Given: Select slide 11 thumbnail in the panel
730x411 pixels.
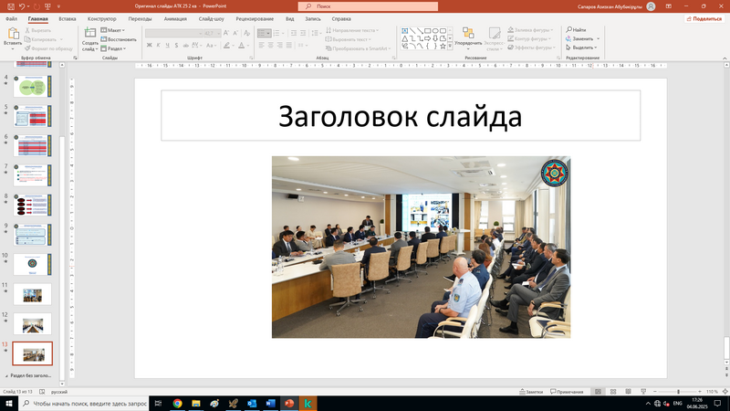Looking at the screenshot, I should [x=32, y=294].
